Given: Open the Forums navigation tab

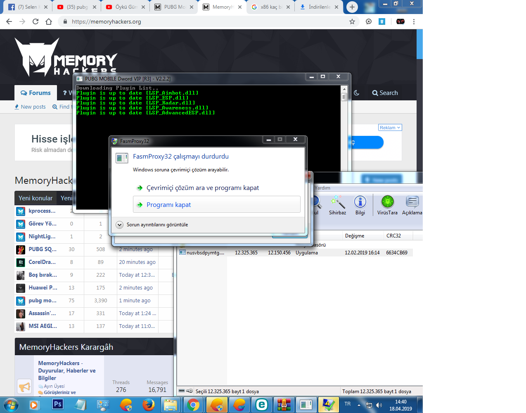Looking at the screenshot, I should (36, 93).
